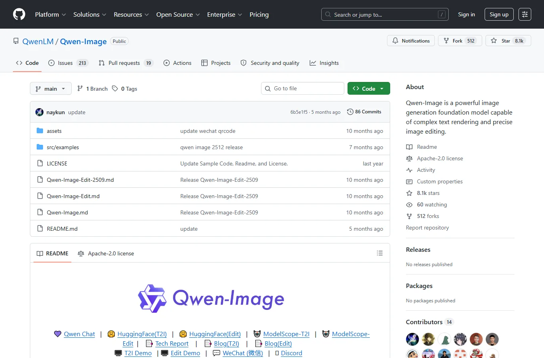Click the star icon in Star button

(x=494, y=41)
